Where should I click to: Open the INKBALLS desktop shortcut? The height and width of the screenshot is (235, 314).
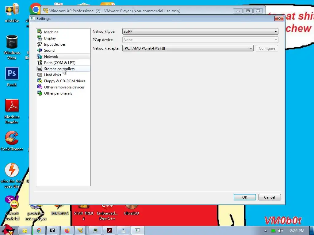(x=59, y=210)
